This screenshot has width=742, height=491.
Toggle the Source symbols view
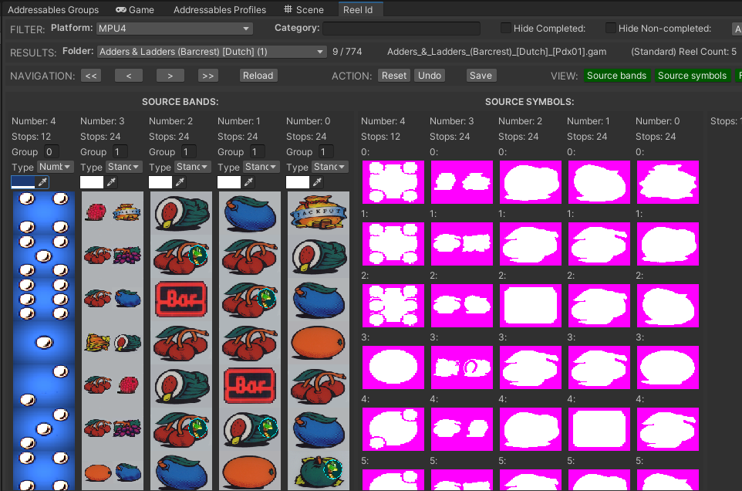coord(692,76)
